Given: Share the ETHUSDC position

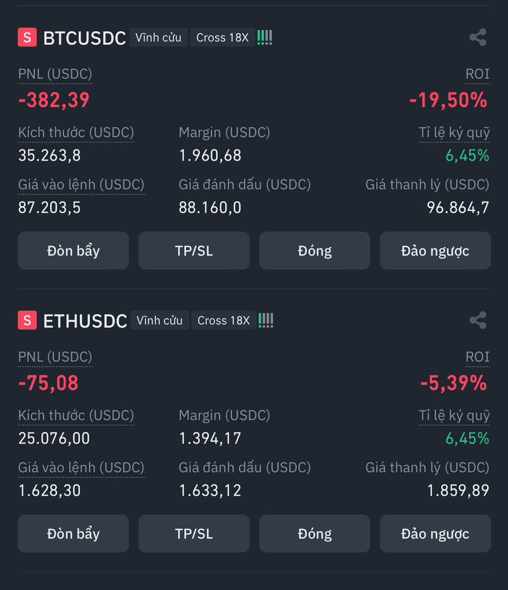Looking at the screenshot, I should point(478,320).
